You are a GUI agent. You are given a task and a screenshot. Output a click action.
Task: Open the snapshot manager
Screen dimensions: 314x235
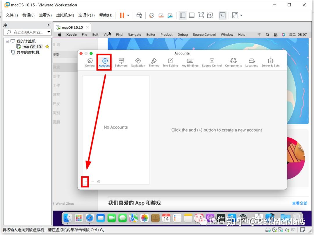[170, 15]
